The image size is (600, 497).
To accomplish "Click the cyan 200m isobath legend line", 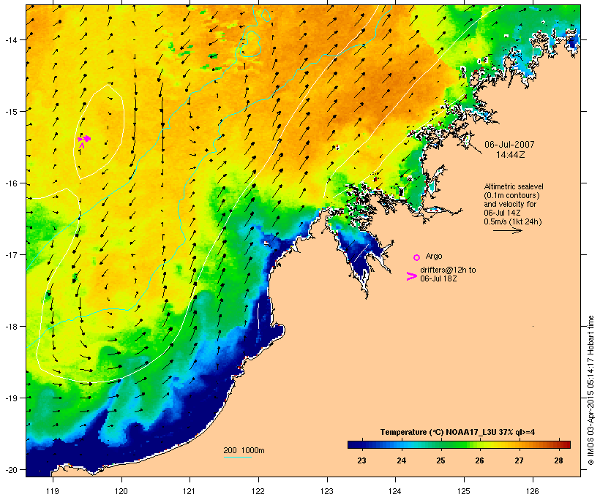I will click(237, 457).
